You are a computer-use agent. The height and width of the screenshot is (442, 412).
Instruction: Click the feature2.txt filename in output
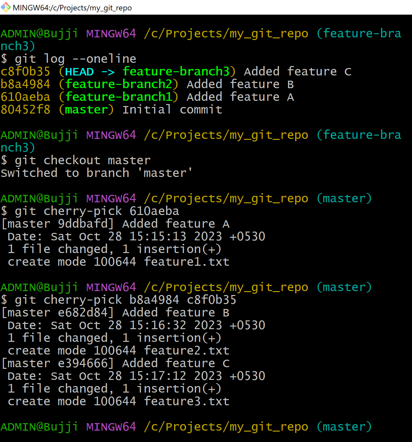tap(187, 351)
